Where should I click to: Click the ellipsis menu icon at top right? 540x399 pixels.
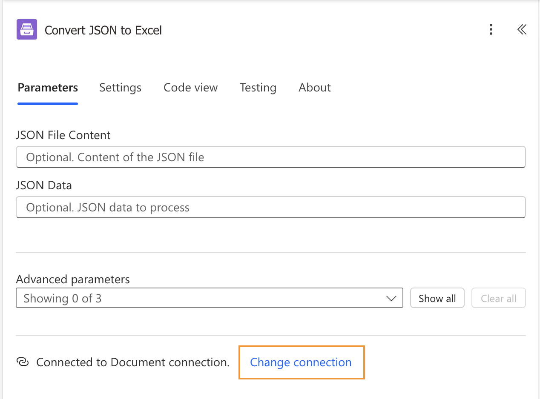coord(491,30)
